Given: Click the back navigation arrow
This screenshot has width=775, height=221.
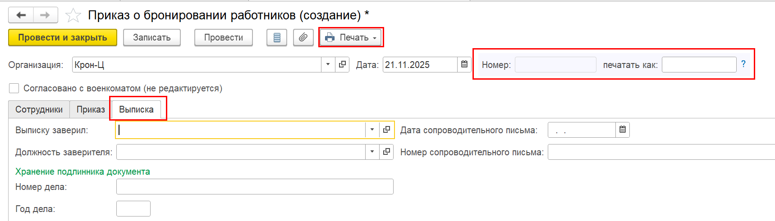Looking at the screenshot, I should point(21,15).
